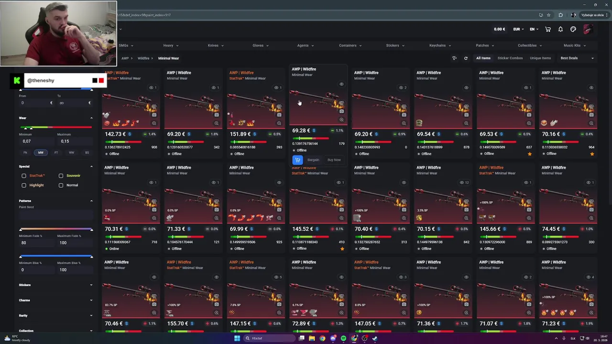Collapse the Special filter section
Viewport: 612px width, 344px height.
[91, 166]
